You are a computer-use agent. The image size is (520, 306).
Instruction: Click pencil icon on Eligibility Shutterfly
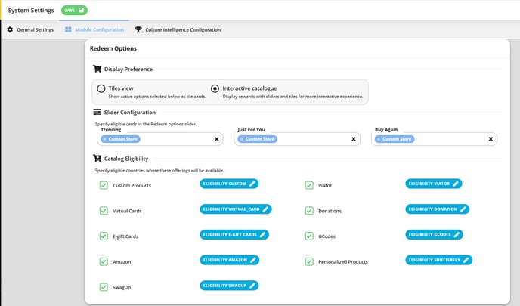pos(466,260)
